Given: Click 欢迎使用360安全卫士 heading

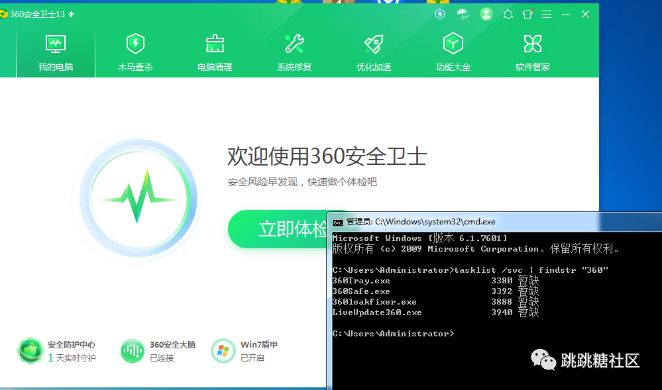Looking at the screenshot, I should pos(327,156).
